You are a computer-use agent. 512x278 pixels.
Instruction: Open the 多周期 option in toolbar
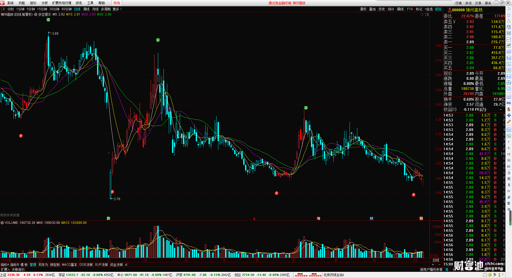pos(106,9)
